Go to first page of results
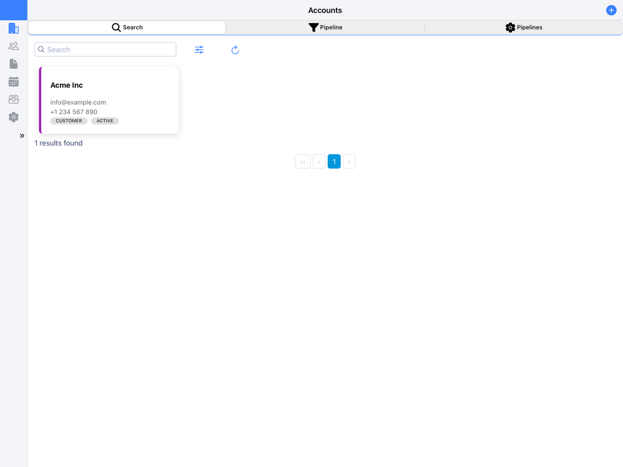Viewport: 623px width, 467px height. coord(303,162)
